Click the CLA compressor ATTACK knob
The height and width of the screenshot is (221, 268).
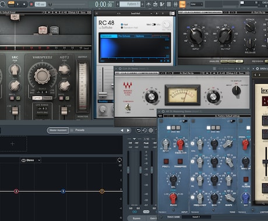[250, 27]
